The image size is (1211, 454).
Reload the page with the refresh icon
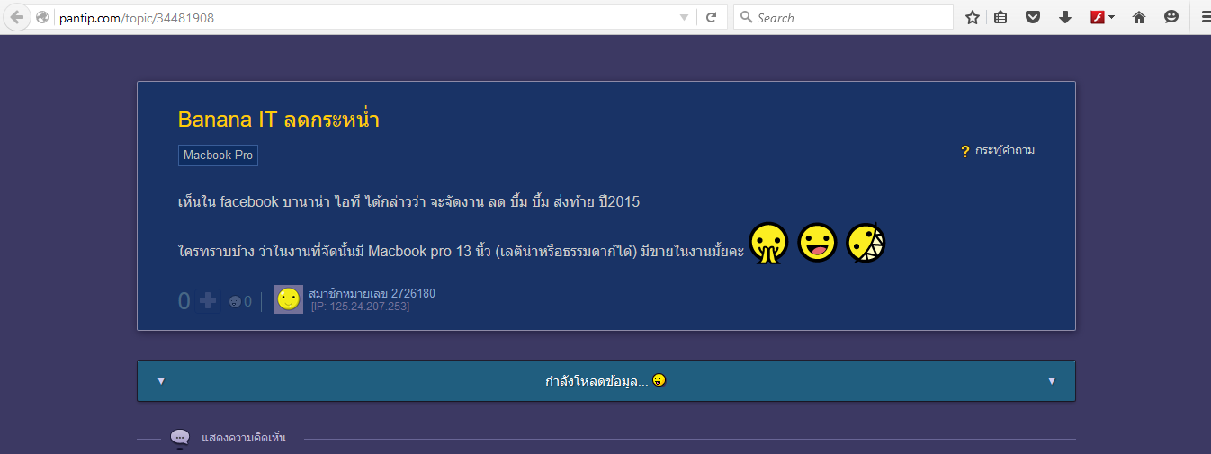point(711,17)
